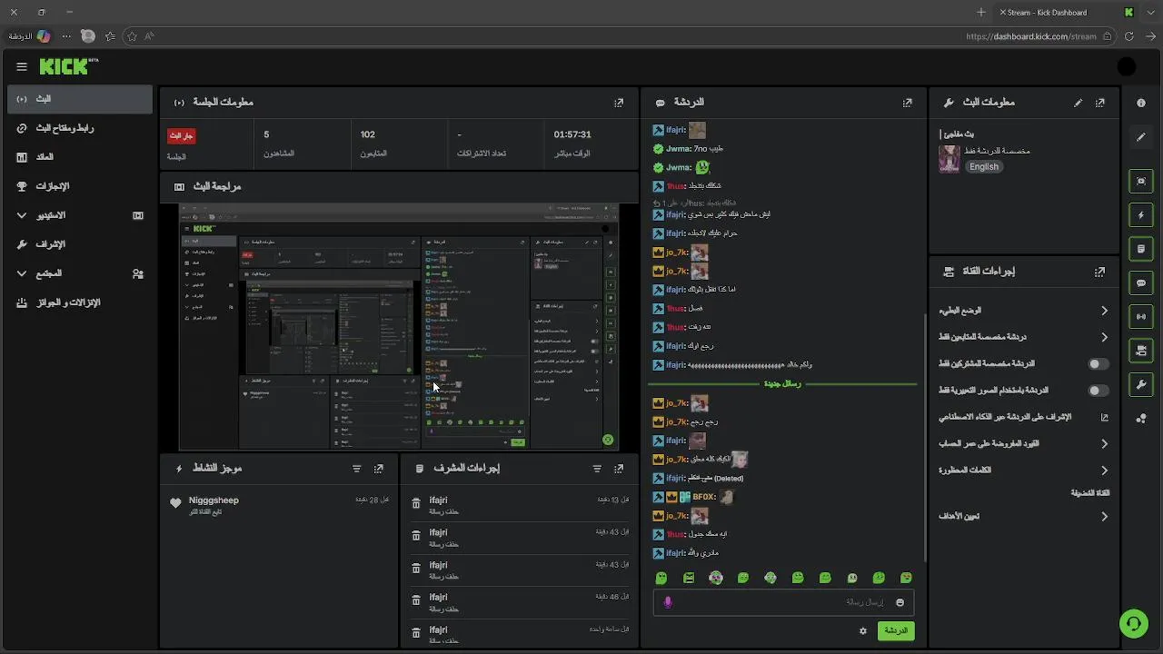Screen dimensions: 1163x654
Task: Open the Drops and rewards sidebar item
Action: click(80, 302)
